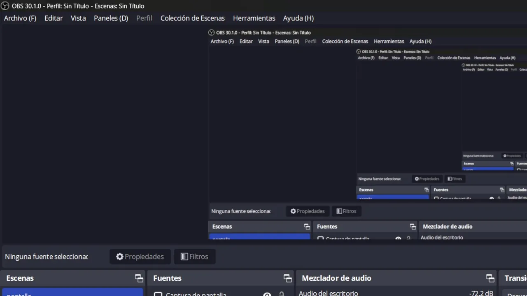Click Propiedades in largest nested preview copy

click(x=308, y=211)
